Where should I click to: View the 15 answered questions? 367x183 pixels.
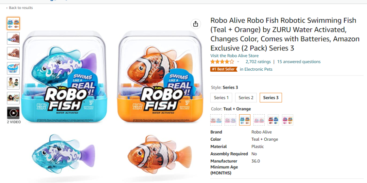[x=299, y=62]
